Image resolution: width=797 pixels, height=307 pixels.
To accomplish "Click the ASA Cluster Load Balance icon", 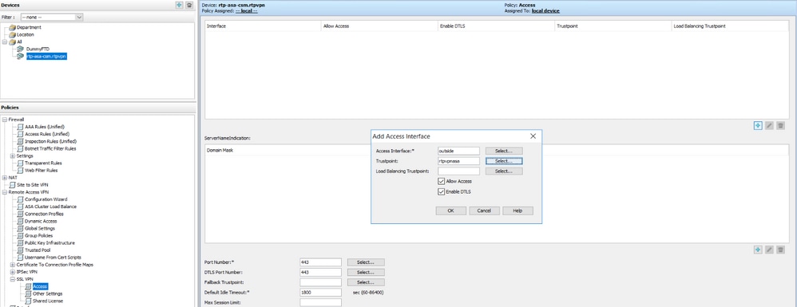I will (20, 207).
